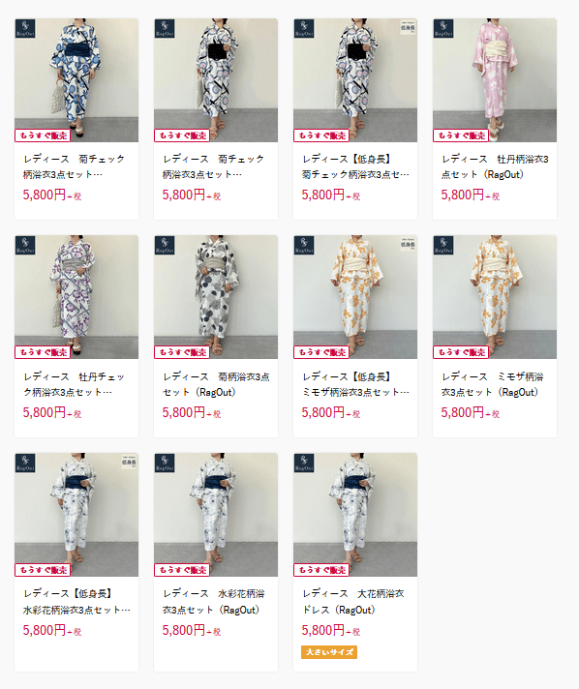Viewport: 579px width, 689px height.
Task: Open レディース 菊柄浴衣3点セット title link
Action: 216,384
